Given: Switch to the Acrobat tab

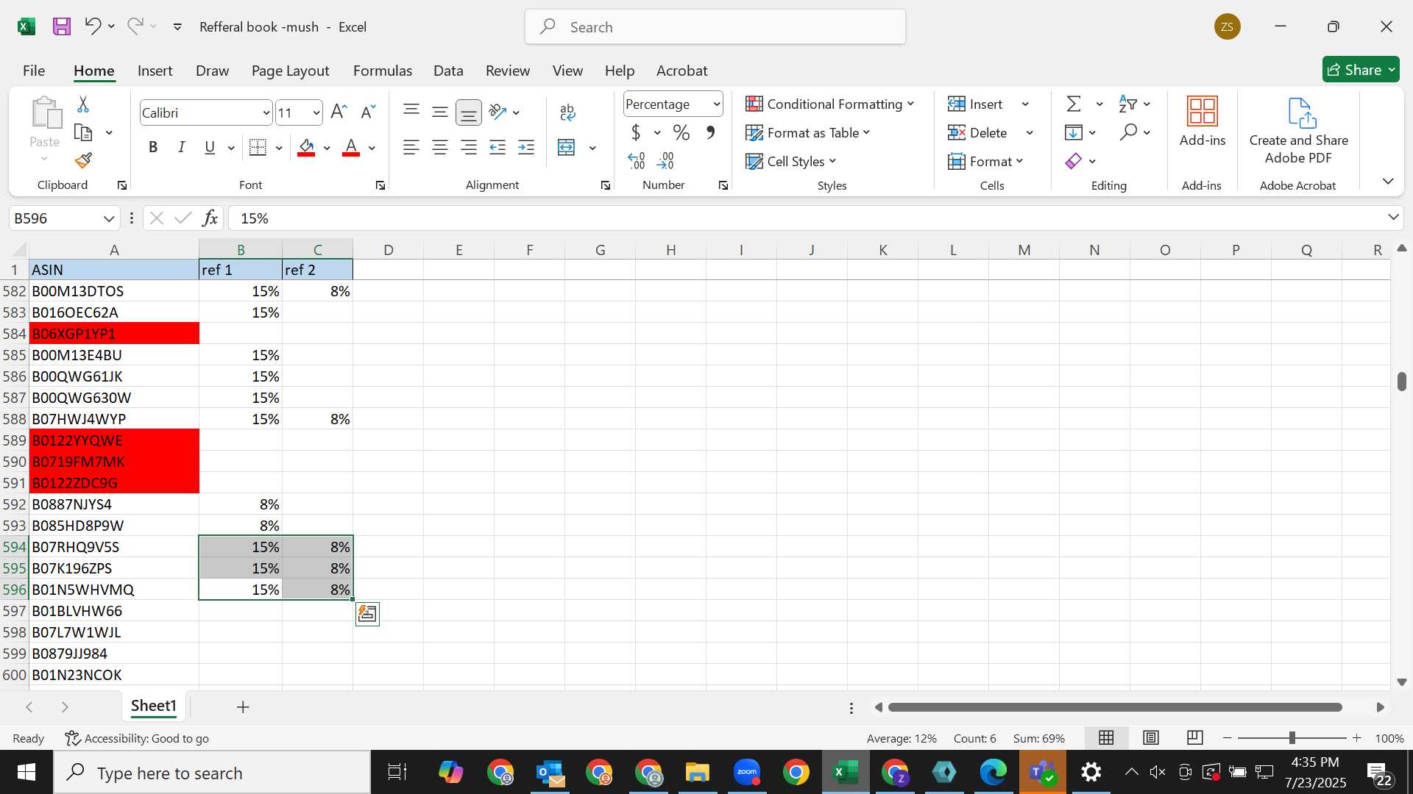Looking at the screenshot, I should [x=681, y=71].
